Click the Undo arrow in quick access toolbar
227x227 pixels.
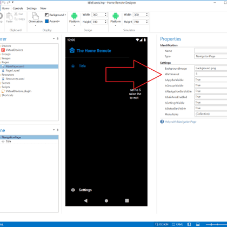4,3
